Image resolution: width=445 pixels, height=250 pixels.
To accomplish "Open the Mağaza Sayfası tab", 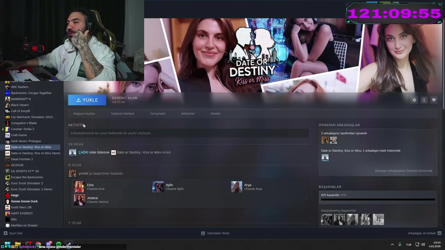I will coord(84,114).
